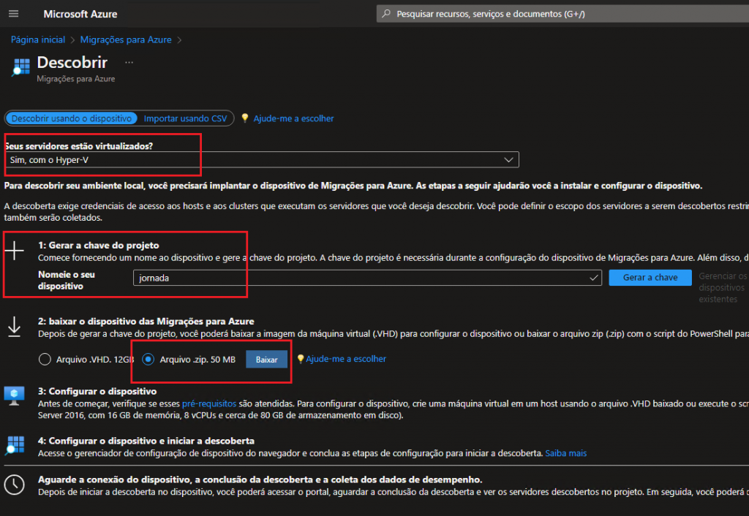This screenshot has height=516, width=749.
Task: Select the Arquivo .zip 50 MB option
Action: [x=148, y=360]
